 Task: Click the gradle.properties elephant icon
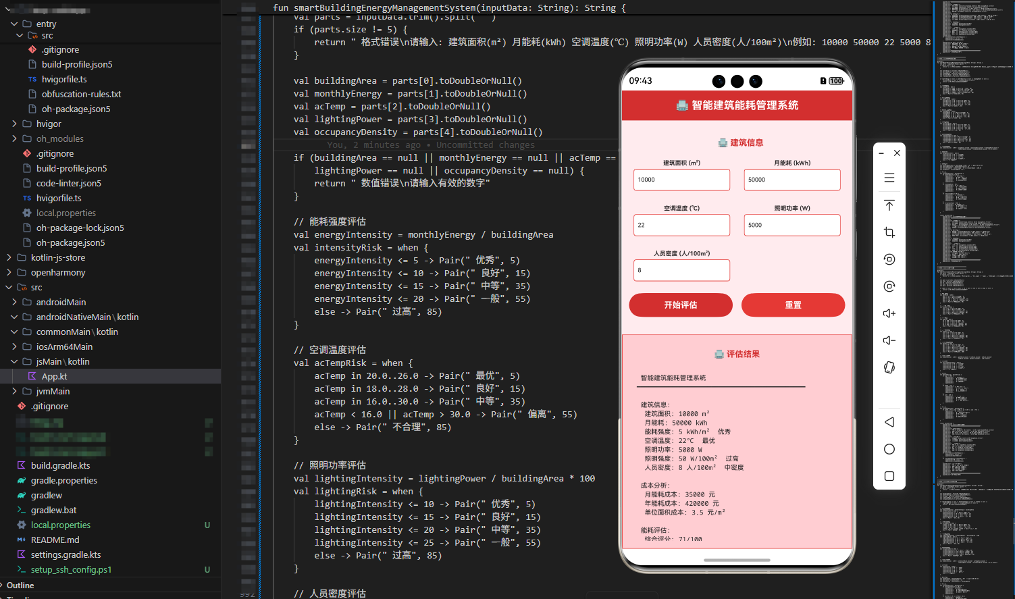click(x=21, y=480)
